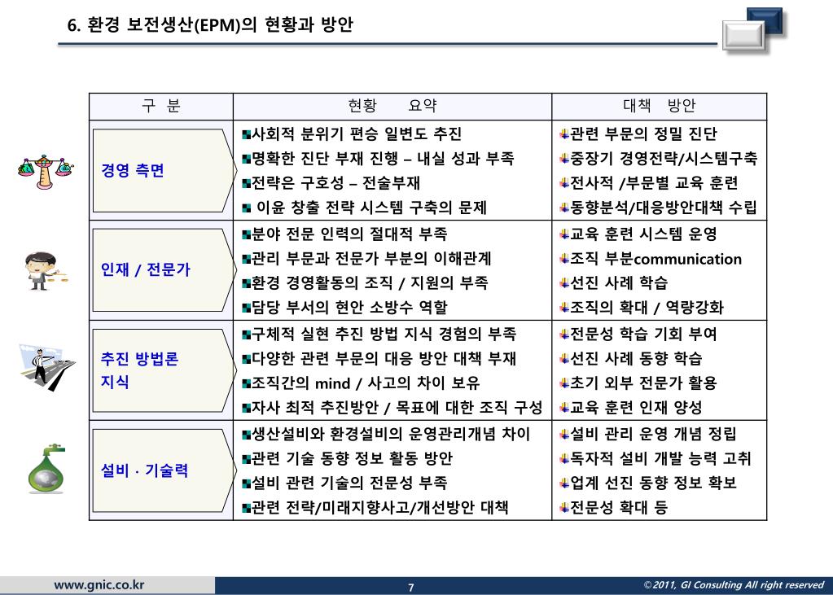This screenshot has width=833, height=595.
Task: Select the 설비 · 기술력 arrow label
Action: (164, 470)
